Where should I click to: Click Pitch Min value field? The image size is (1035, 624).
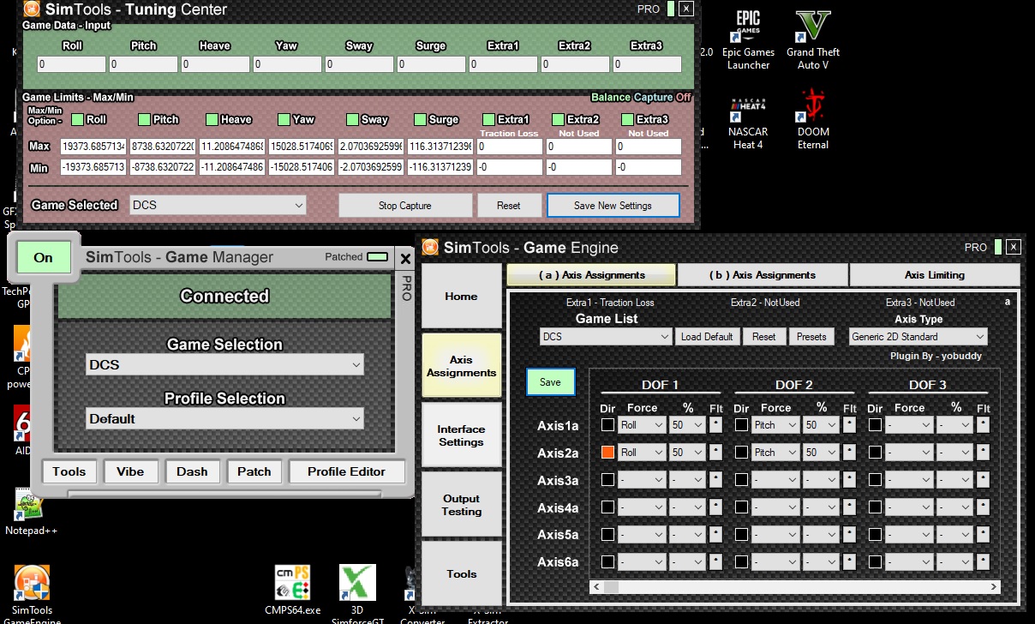[x=163, y=167]
